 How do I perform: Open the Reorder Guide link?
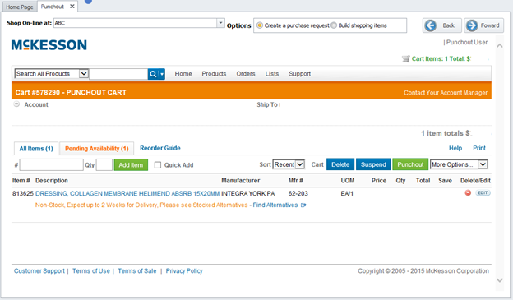pos(160,148)
